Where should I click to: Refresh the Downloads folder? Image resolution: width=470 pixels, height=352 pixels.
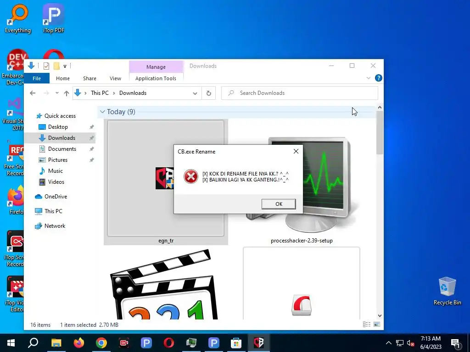[209, 93]
